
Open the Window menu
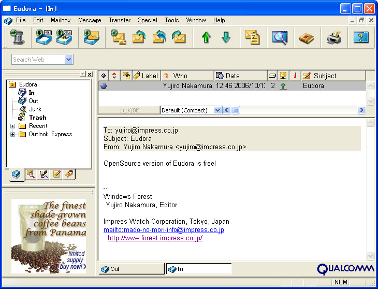pos(196,20)
